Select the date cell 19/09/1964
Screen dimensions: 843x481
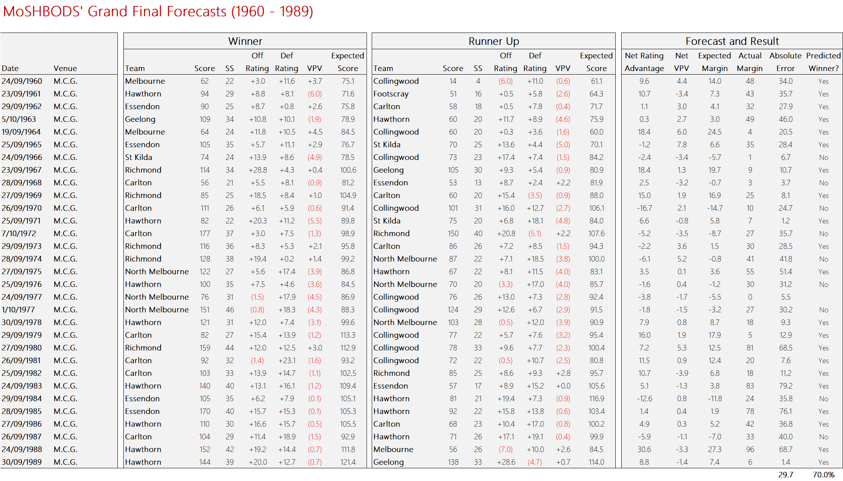(21, 132)
